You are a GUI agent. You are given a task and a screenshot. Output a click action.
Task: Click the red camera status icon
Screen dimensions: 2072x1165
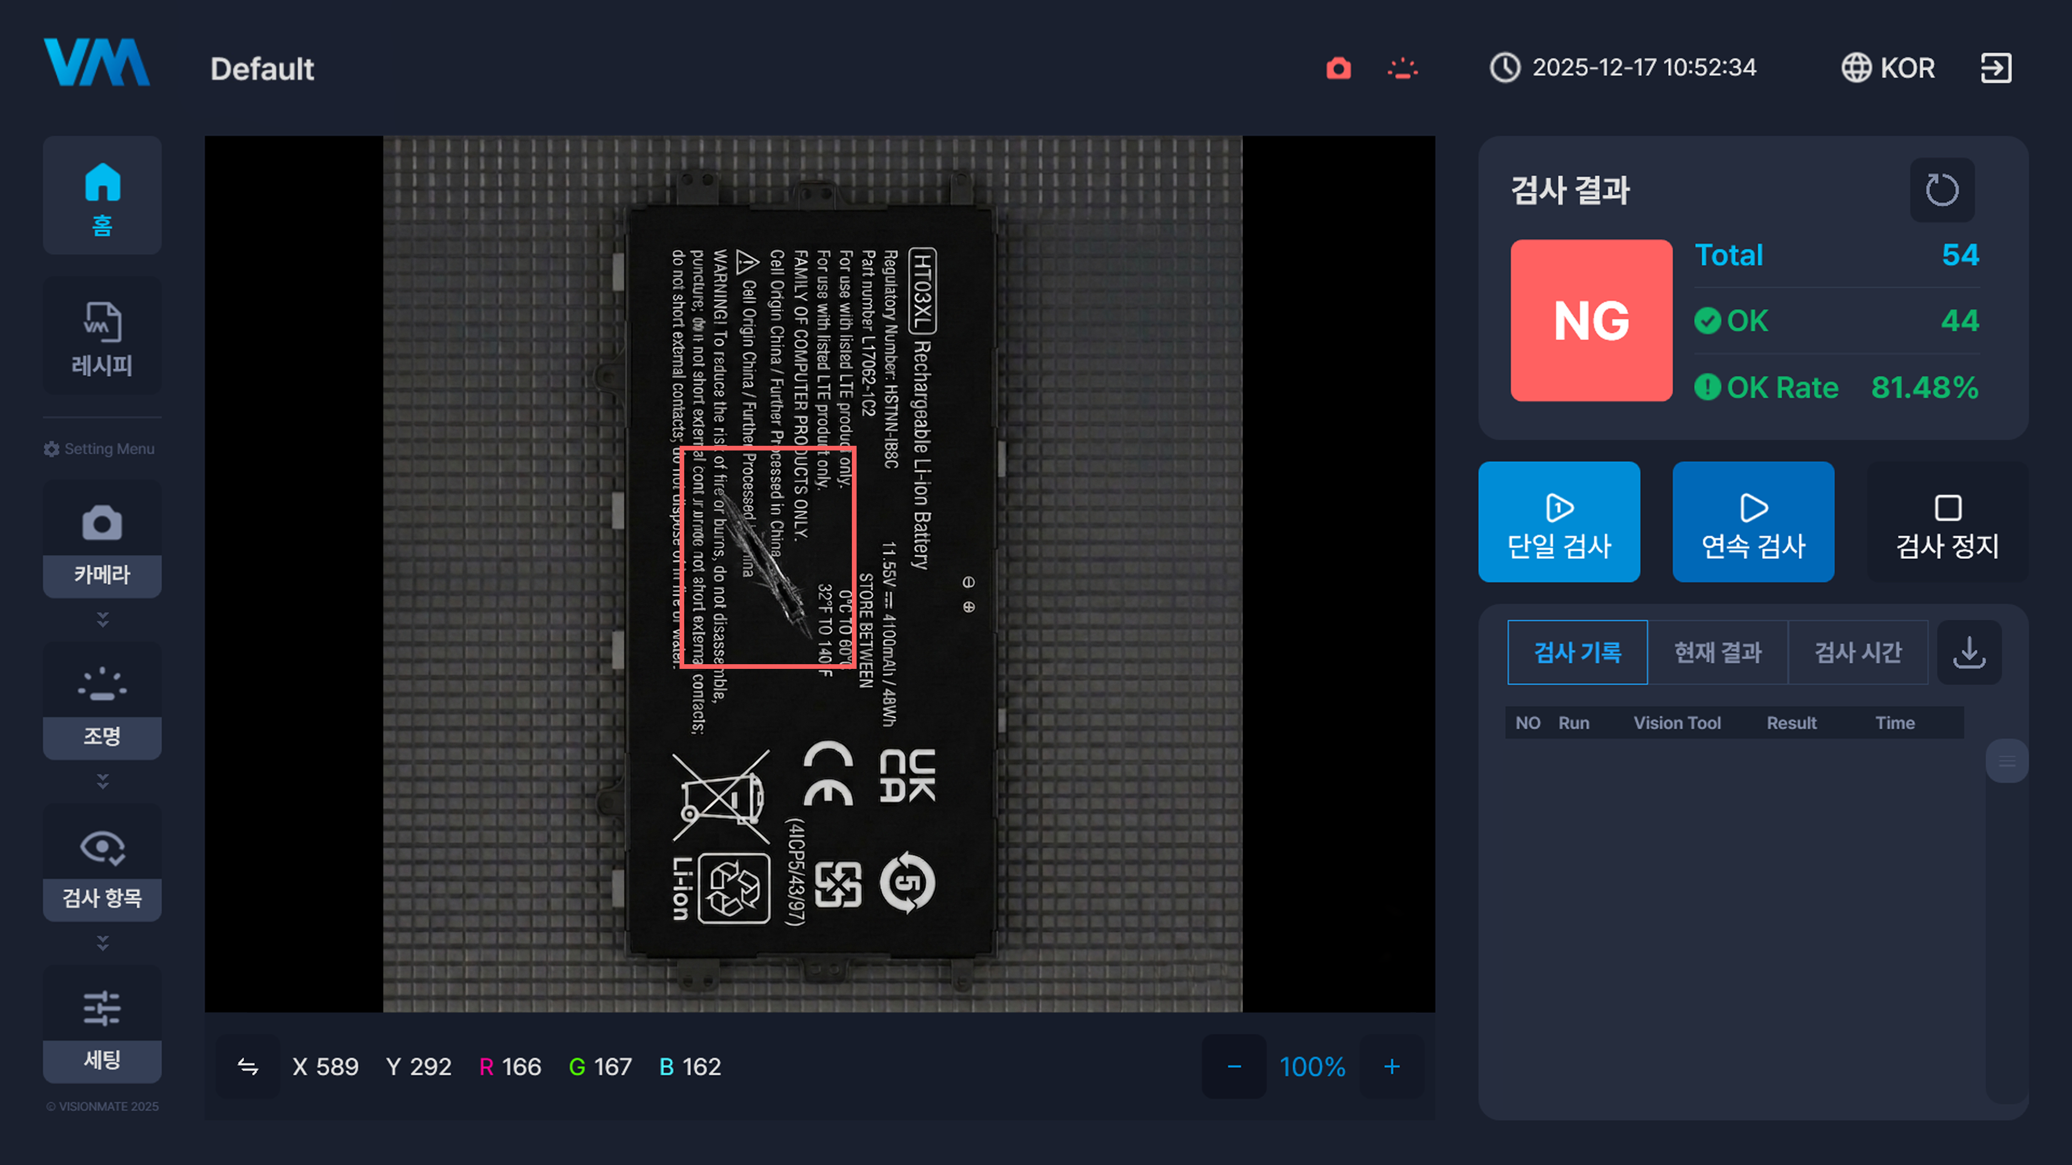click(1338, 68)
